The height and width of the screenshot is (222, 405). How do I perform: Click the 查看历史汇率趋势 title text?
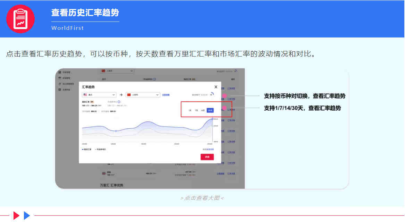click(x=85, y=12)
